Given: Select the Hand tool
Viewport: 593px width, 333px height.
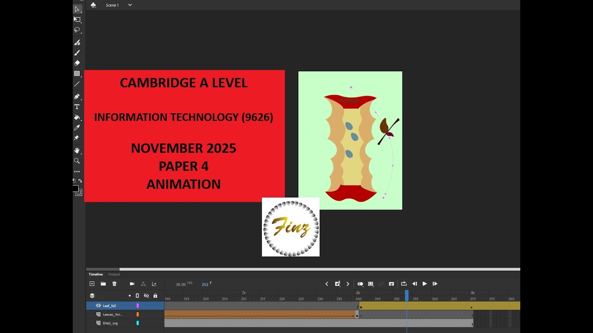Looking at the screenshot, I should (x=77, y=150).
